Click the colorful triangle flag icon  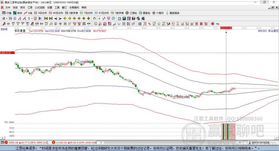coord(40,19)
